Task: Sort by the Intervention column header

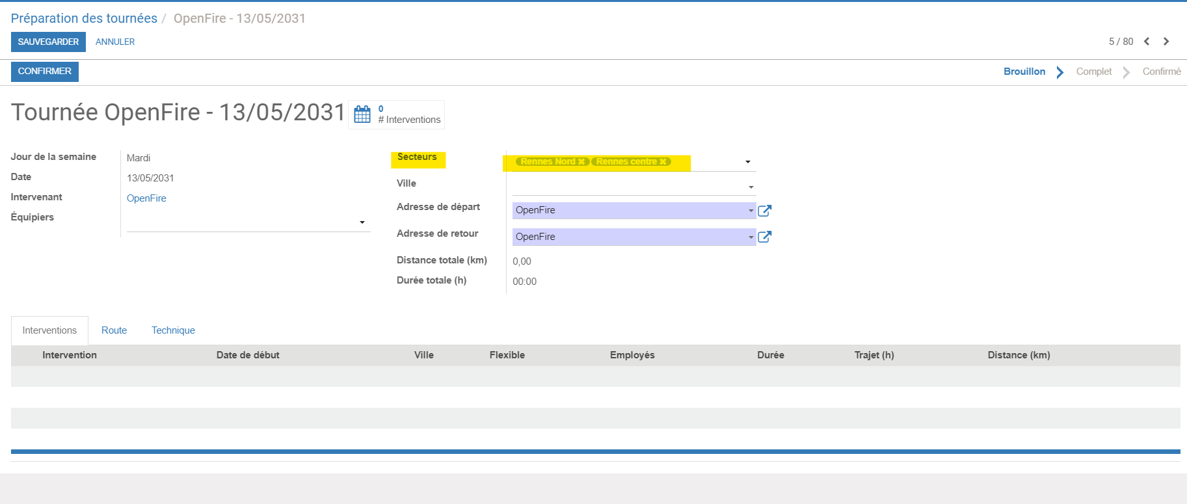Action: point(70,355)
